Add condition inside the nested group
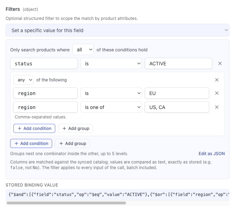 tap(34, 128)
